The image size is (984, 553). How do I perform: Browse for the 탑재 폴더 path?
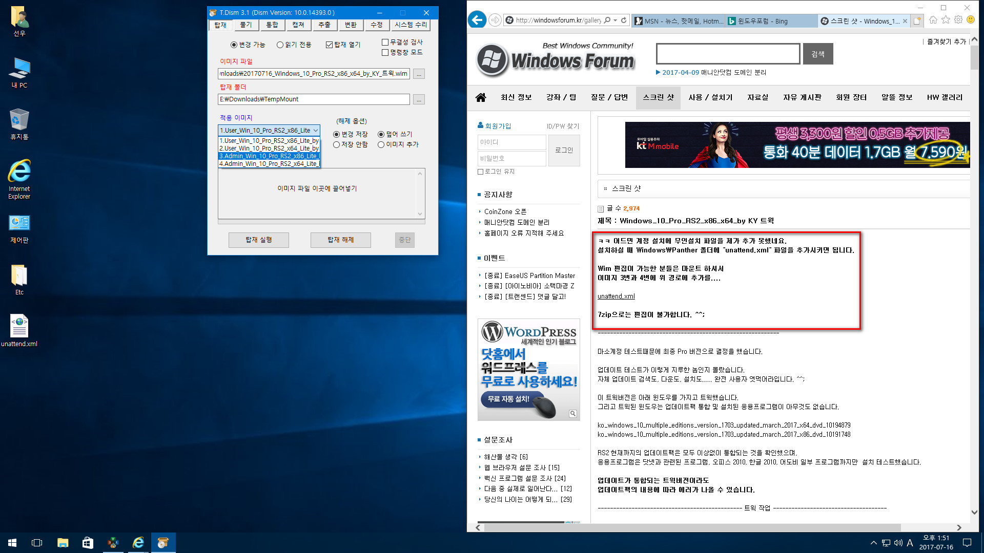pos(419,100)
